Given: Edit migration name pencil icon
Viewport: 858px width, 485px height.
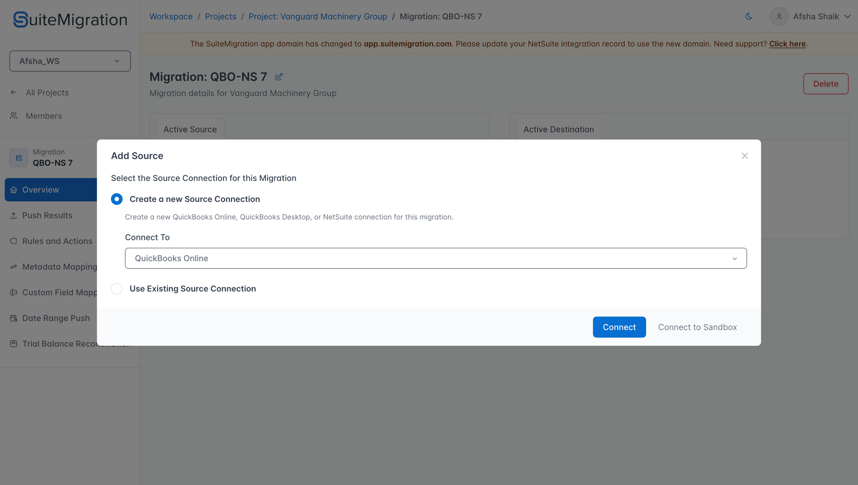Looking at the screenshot, I should click(x=279, y=77).
